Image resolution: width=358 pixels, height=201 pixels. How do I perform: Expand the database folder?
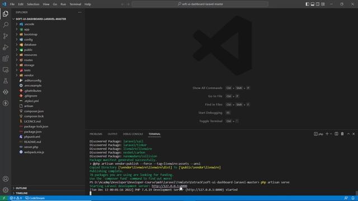coord(48,45)
